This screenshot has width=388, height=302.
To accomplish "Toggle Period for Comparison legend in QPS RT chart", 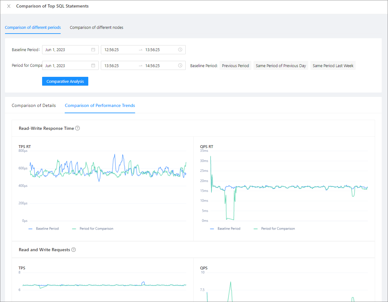I will pyautogui.click(x=274, y=229).
